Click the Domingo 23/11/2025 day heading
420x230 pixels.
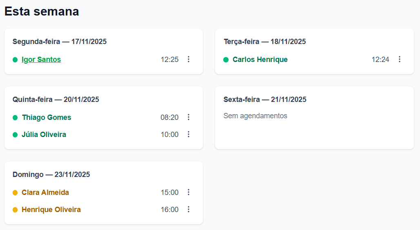pyautogui.click(x=51, y=175)
